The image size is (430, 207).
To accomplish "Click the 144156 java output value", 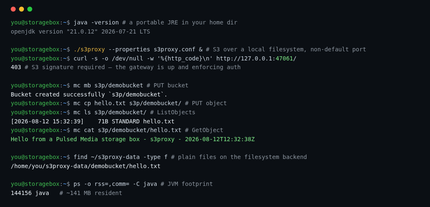I will [x=30, y=193].
